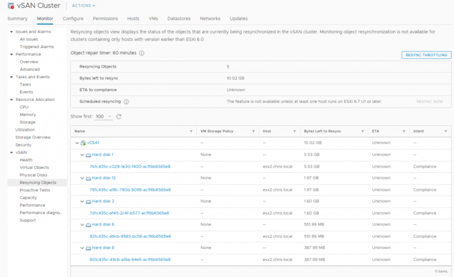
Task: Open object 781c435c-a18c-780d-5099 link
Action: coord(130,190)
